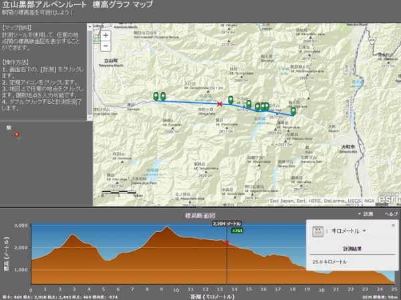The image size is (401, 300).
Task: Open the キロメートル unit dropdown
Action: coord(349,231)
